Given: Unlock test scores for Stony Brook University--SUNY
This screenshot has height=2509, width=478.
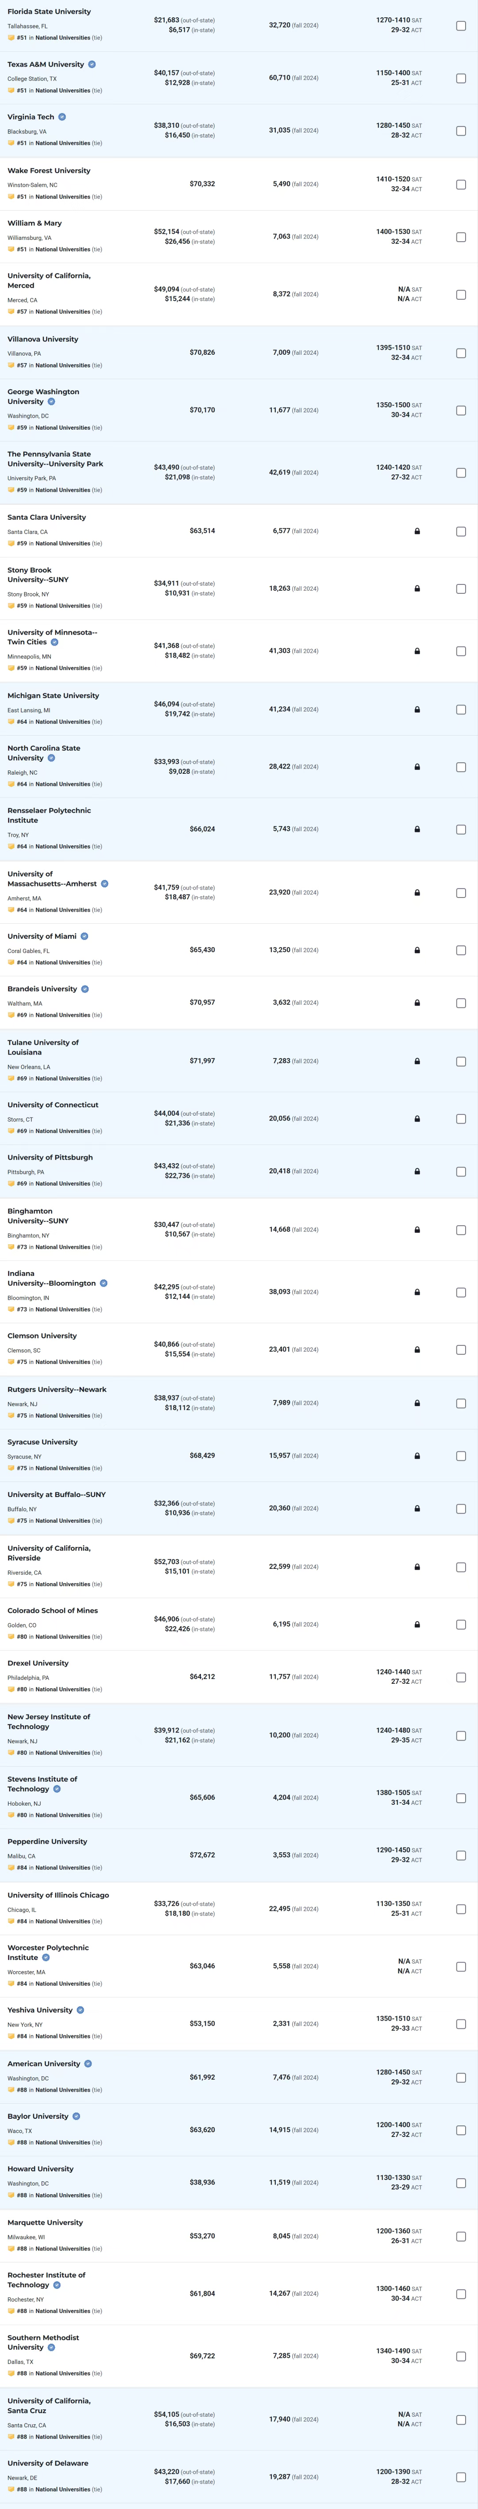Looking at the screenshot, I should [x=417, y=588].
